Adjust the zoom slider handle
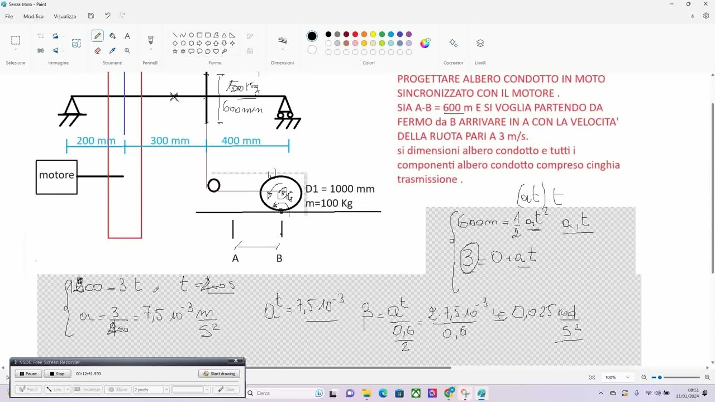This screenshot has height=402, width=715. tap(660, 377)
